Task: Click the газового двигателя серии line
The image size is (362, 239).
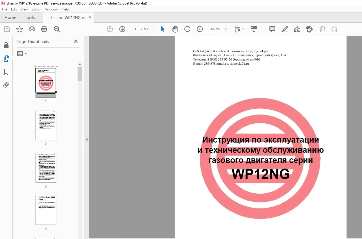Action: pos(261,160)
